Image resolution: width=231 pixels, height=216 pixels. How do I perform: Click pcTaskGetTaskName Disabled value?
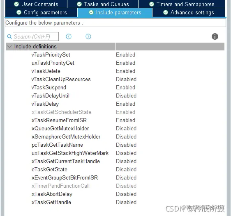pos(126,145)
